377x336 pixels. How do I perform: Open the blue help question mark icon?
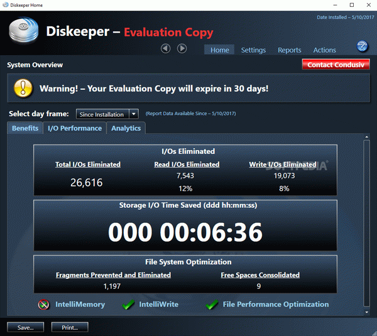pyautogui.click(x=363, y=46)
